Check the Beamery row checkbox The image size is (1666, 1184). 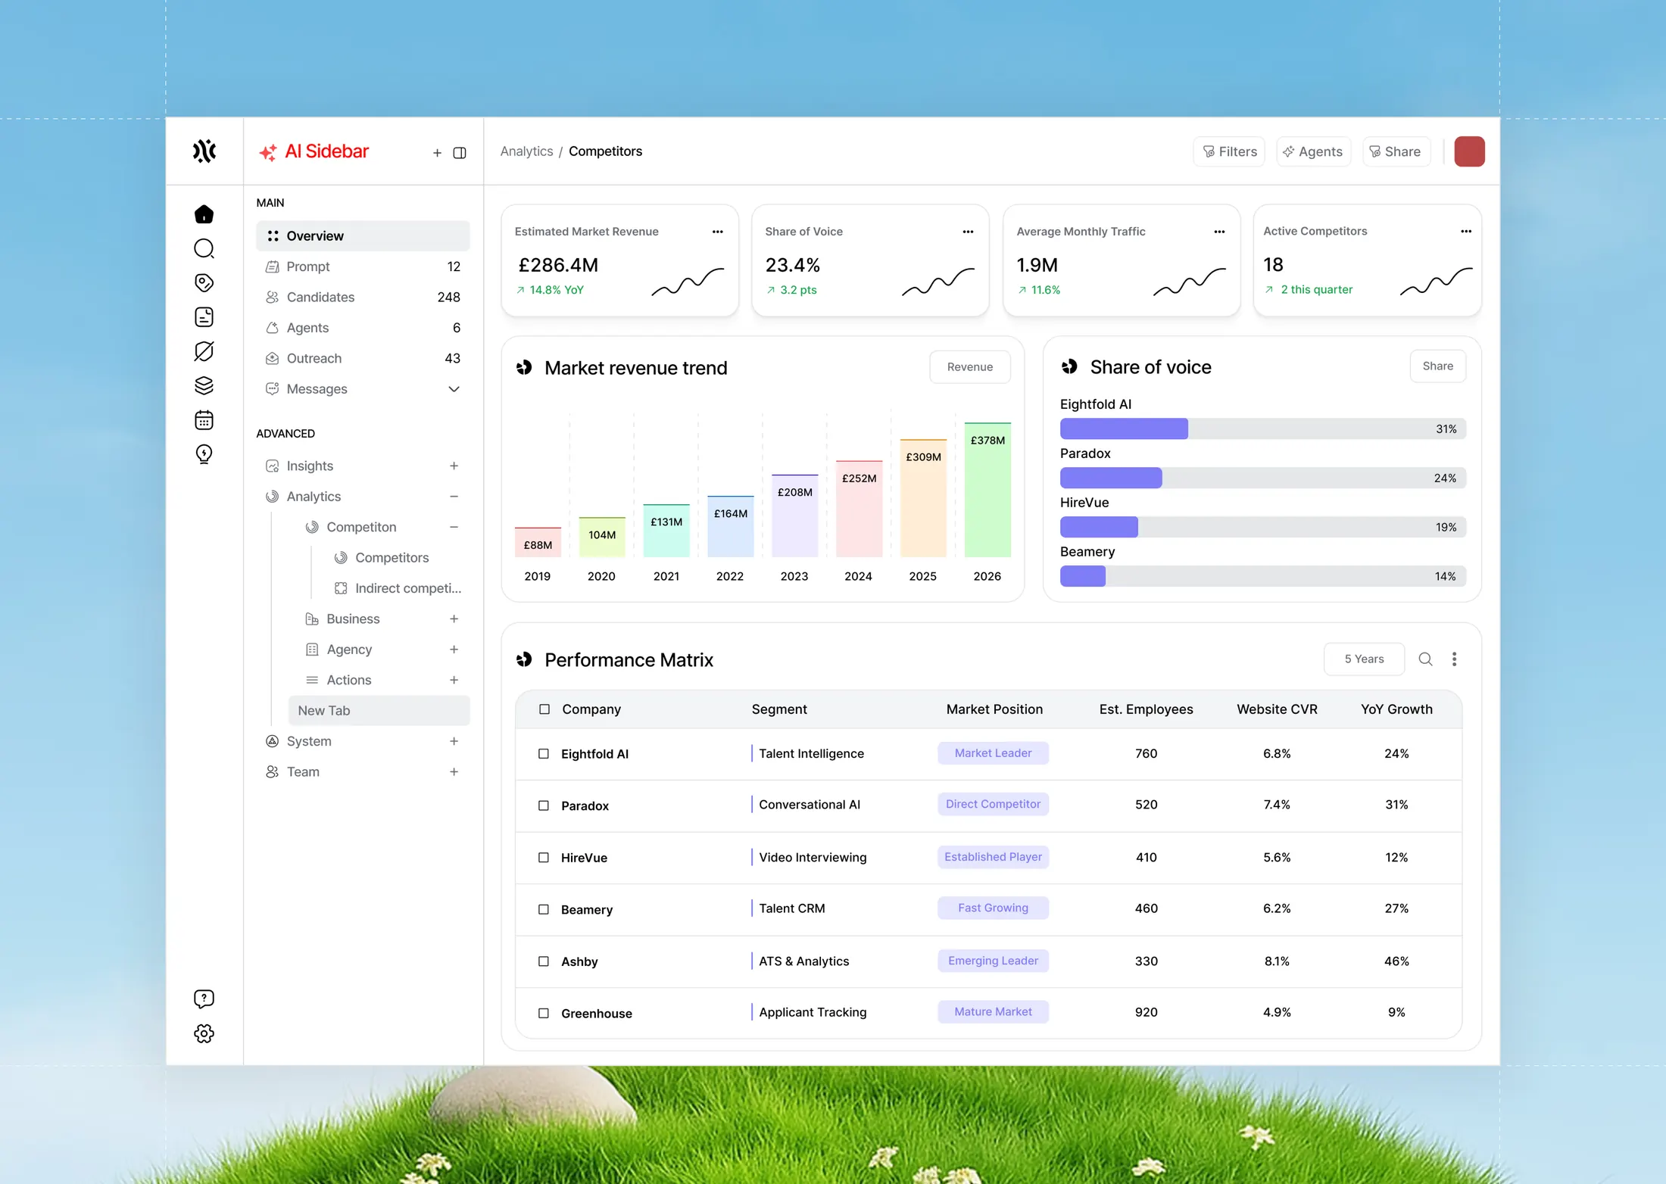[x=544, y=909]
